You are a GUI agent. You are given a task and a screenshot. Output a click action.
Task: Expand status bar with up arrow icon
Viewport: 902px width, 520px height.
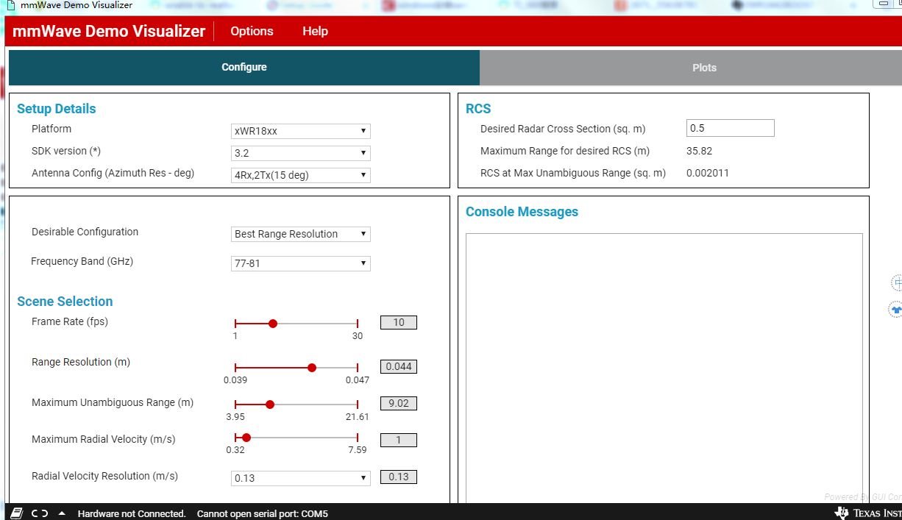(x=62, y=513)
